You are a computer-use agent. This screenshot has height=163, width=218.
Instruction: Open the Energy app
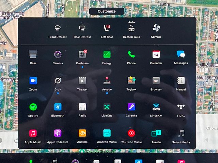point(107,54)
